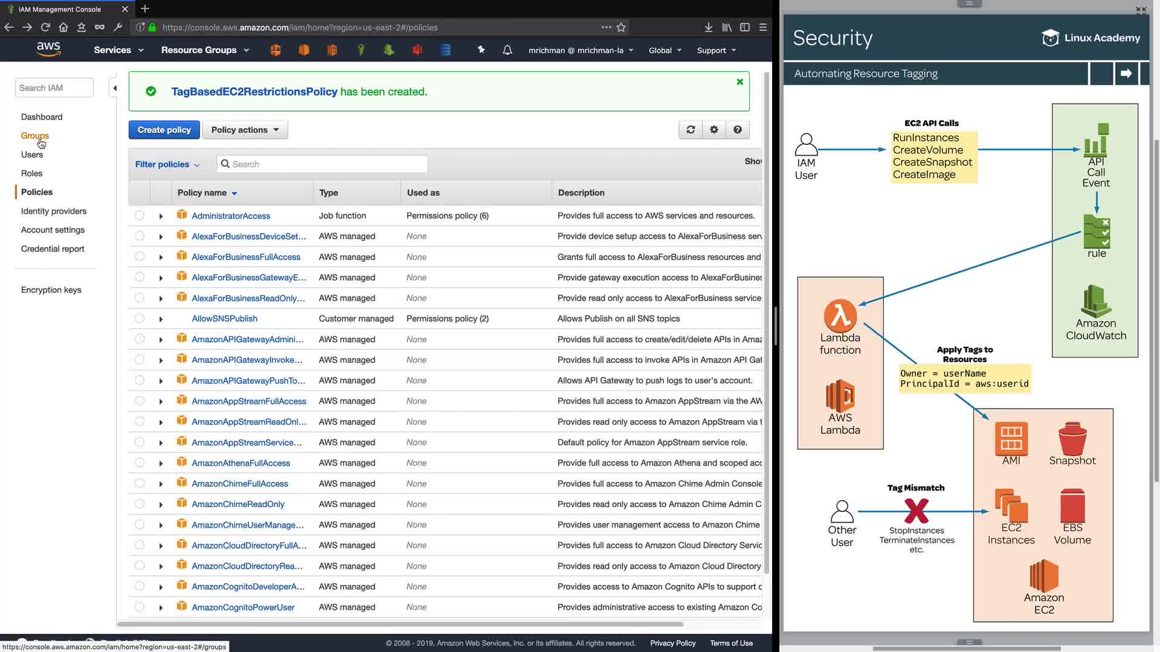Screen dimensions: 1160x652
Task: Click the help question mark icon
Action: (x=738, y=130)
